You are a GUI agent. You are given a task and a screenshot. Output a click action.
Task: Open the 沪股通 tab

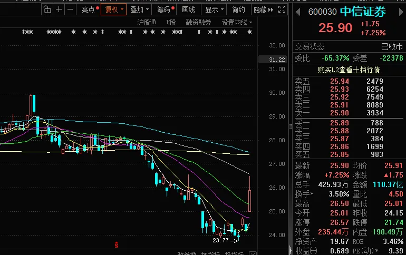[x=147, y=22]
